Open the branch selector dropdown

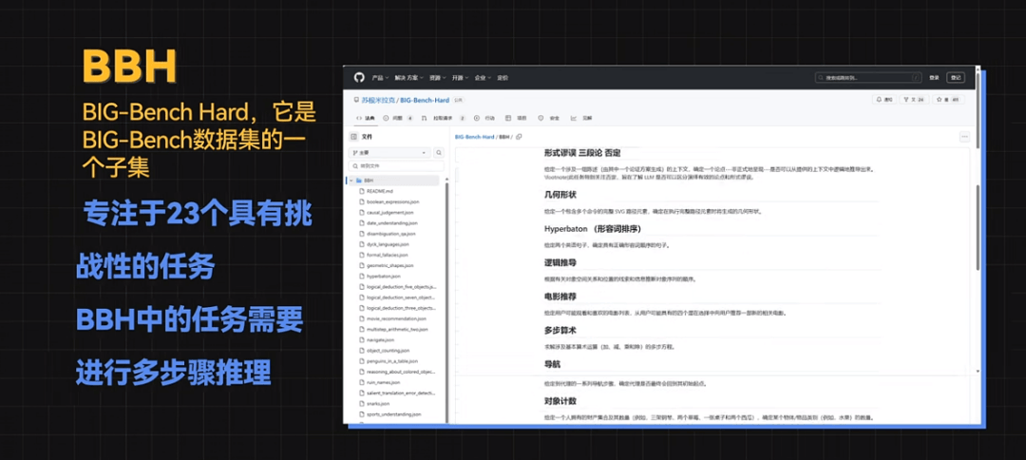(x=389, y=152)
